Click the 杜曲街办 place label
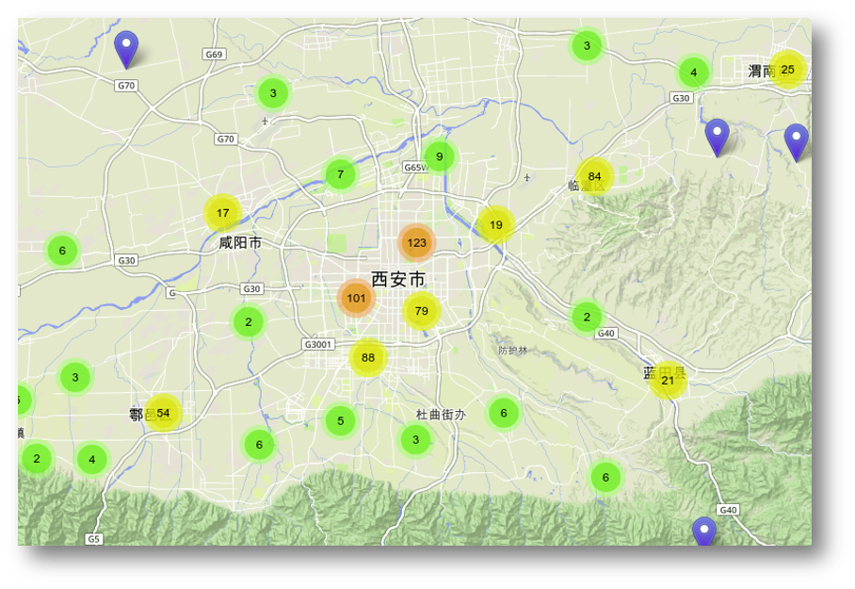 (441, 415)
